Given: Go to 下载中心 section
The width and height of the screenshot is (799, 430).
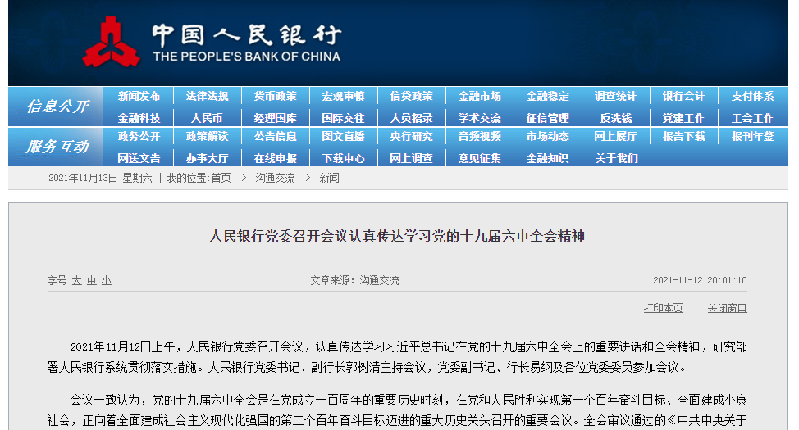Looking at the screenshot, I should coord(344,158).
